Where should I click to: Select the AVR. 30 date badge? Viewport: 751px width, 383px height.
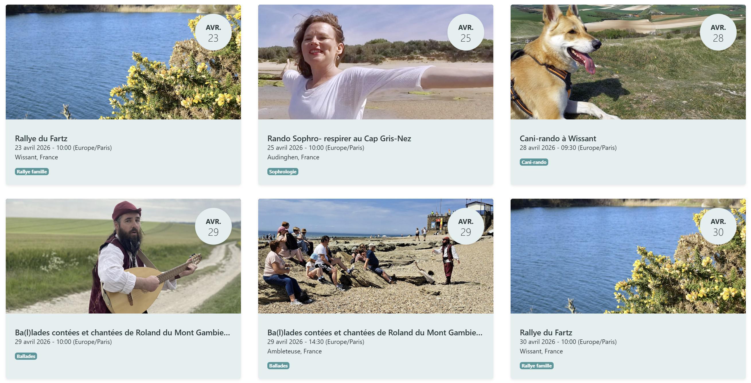[718, 226]
